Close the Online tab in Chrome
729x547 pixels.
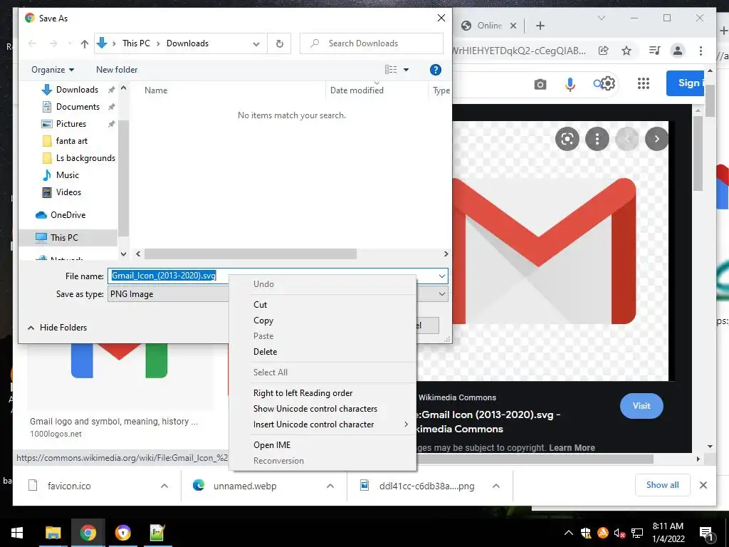coord(513,26)
